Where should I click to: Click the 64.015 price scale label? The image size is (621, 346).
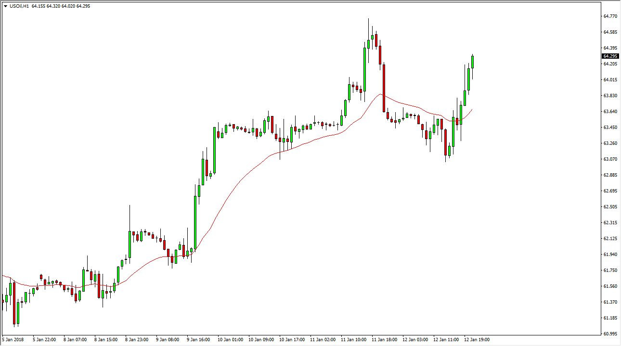coord(609,80)
